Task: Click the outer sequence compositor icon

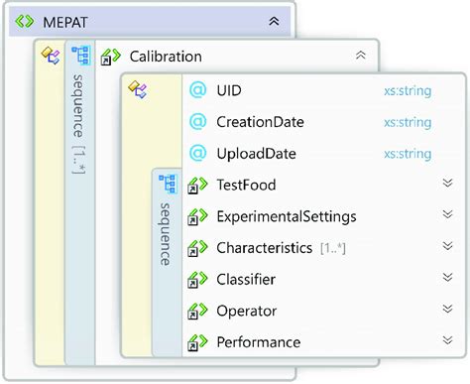Action: 81,55
